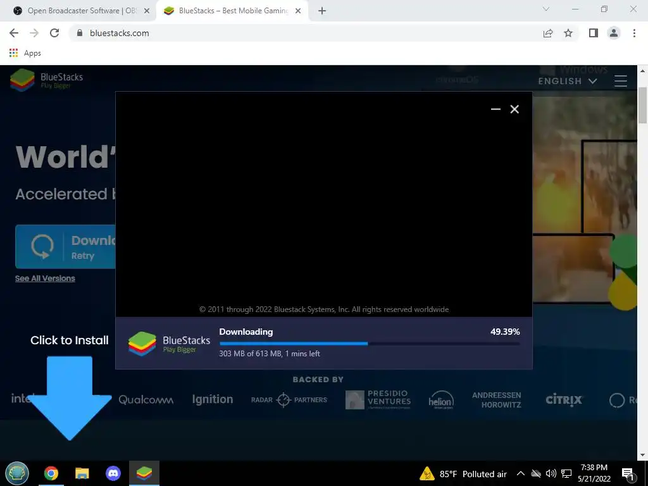The image size is (648, 486).
Task: Show hidden system tray icons
Action: 521,473
